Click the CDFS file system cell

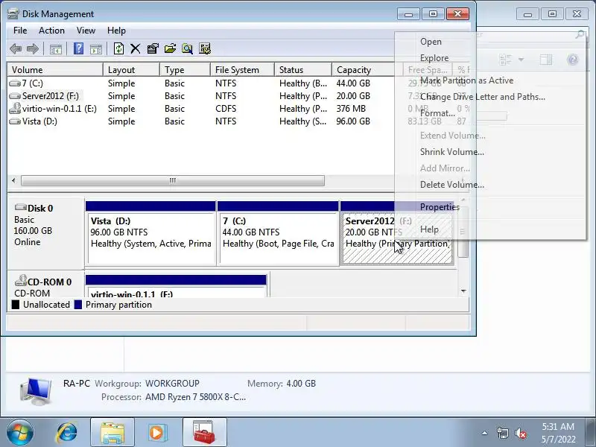[226, 109]
